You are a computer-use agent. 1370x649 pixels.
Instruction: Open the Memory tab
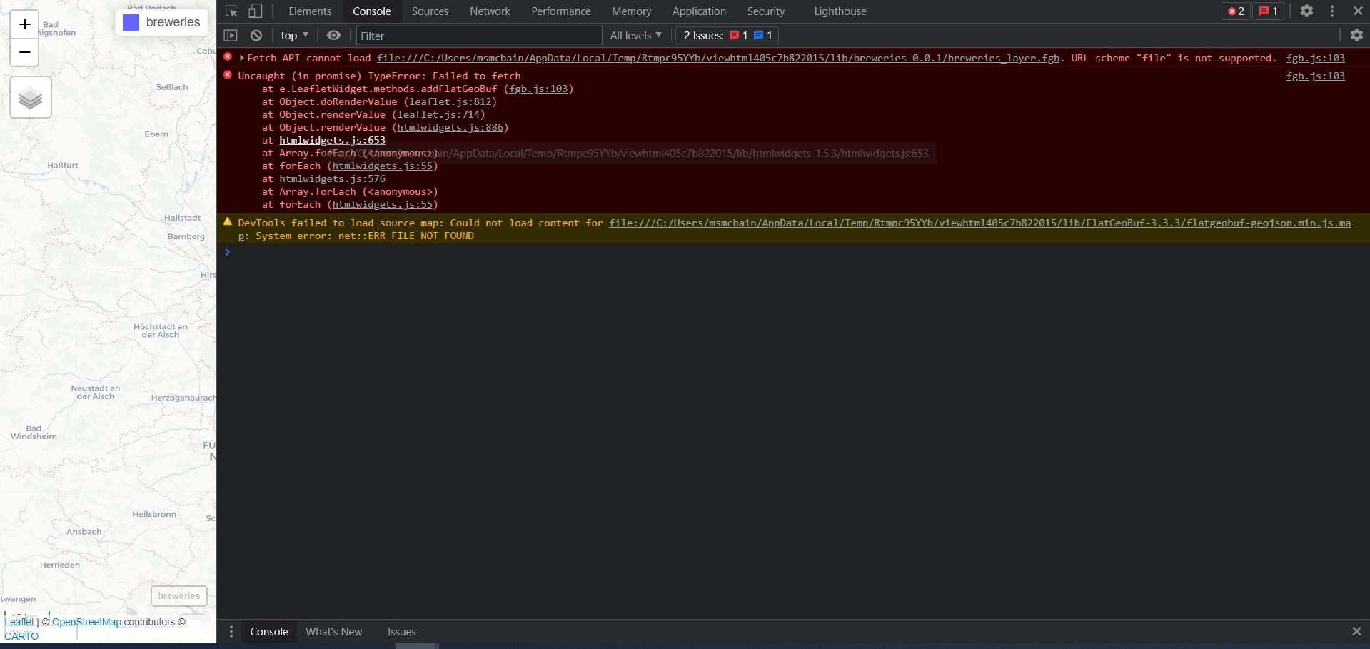[x=631, y=11]
